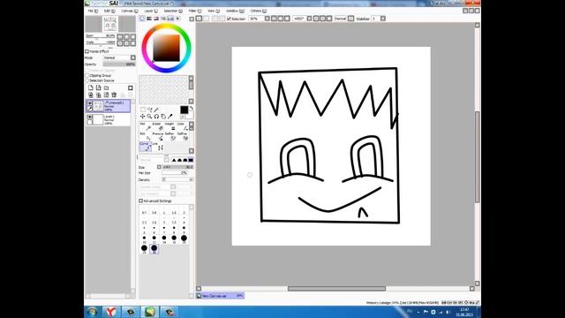
Task: Choose the zoom magnifier tool
Action: pyautogui.click(x=149, y=116)
